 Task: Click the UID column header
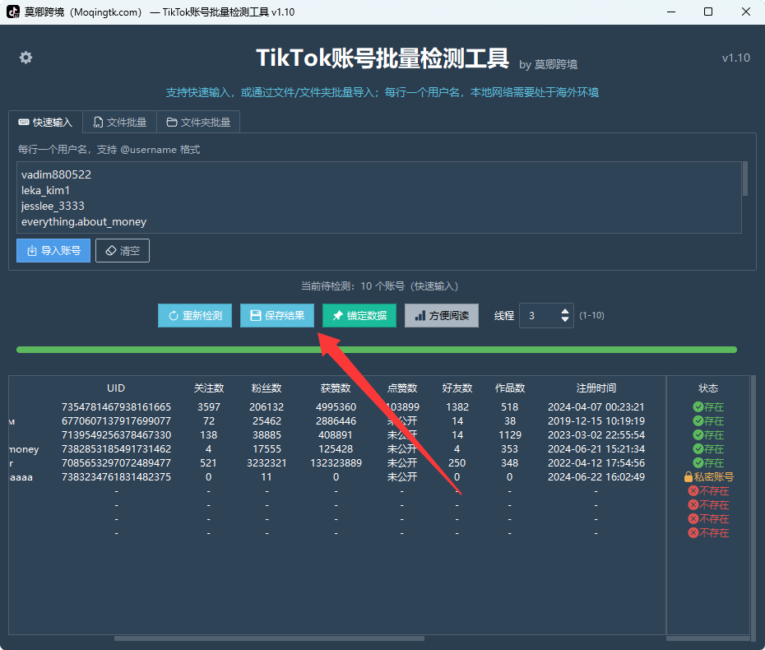(116, 388)
